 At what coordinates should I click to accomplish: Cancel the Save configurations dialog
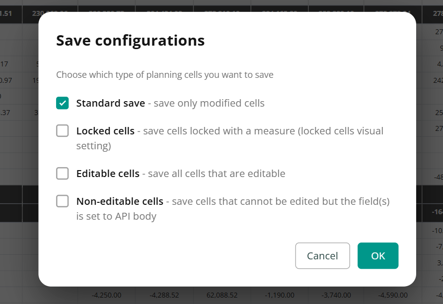coord(322,256)
